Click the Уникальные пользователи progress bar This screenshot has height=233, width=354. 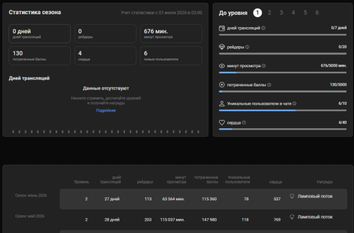pos(283,110)
